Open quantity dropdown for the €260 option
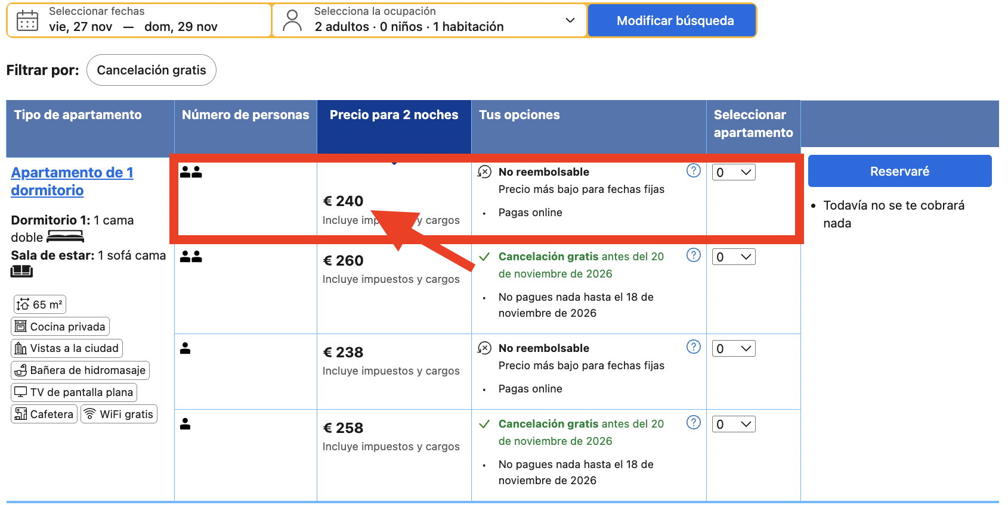The width and height of the screenshot is (1008, 505). click(734, 257)
